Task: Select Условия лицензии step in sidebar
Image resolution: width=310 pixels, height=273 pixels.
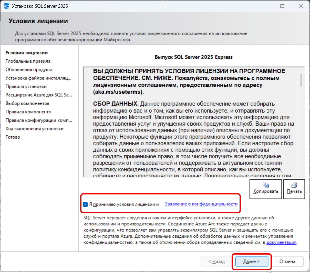Action: point(27,53)
